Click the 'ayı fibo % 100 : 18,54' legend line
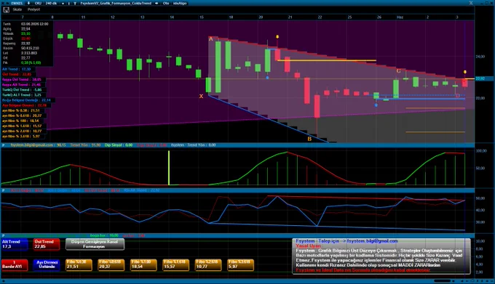 [20, 121]
